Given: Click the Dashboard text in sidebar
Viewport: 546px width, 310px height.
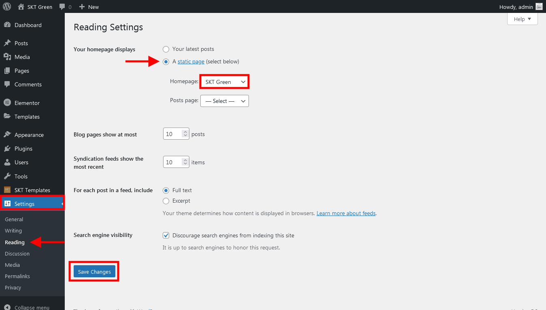Looking at the screenshot, I should tap(28, 25).
